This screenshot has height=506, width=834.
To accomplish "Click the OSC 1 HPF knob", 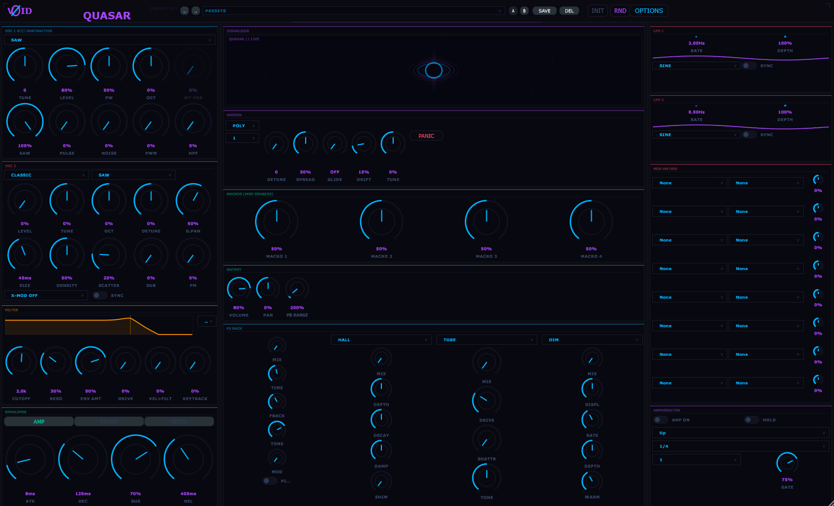I will pos(193,122).
